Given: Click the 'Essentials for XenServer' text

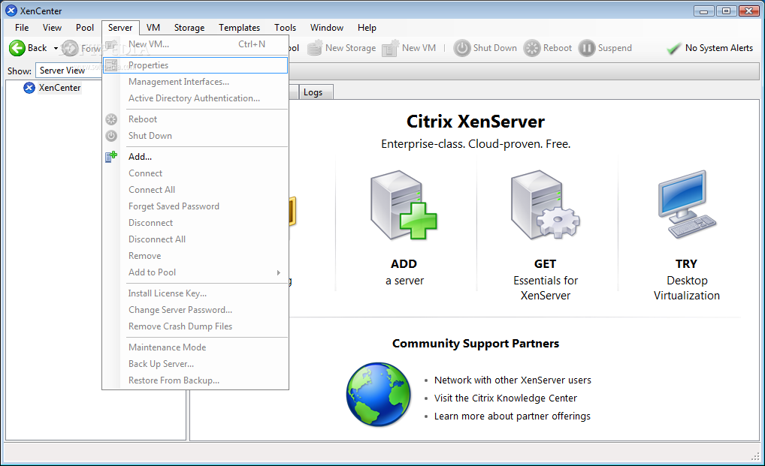Looking at the screenshot, I should click(x=545, y=288).
